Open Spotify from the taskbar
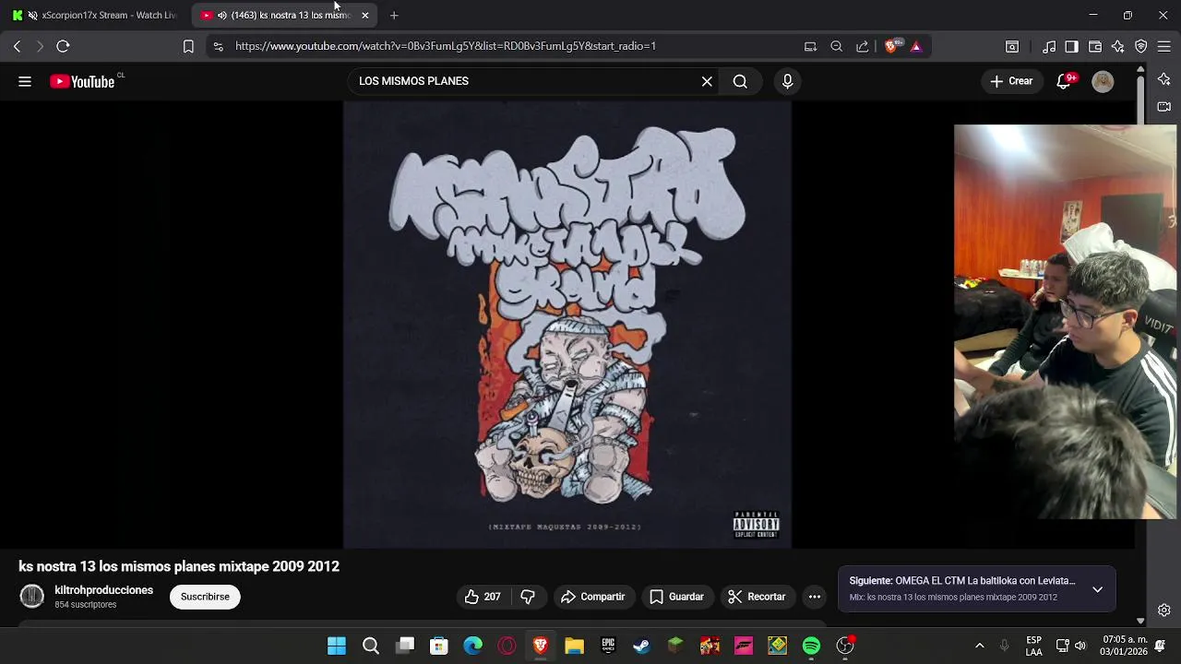Screen dimensions: 1181x664 (811, 646)
